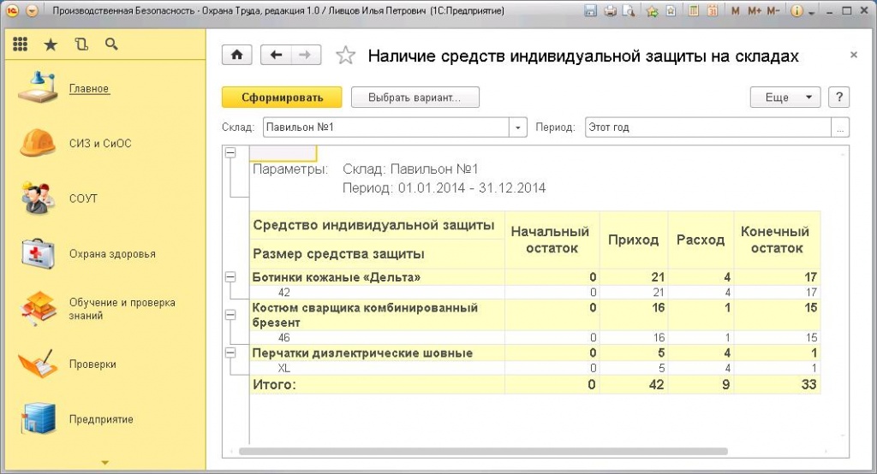Click the Расход column header

point(701,240)
